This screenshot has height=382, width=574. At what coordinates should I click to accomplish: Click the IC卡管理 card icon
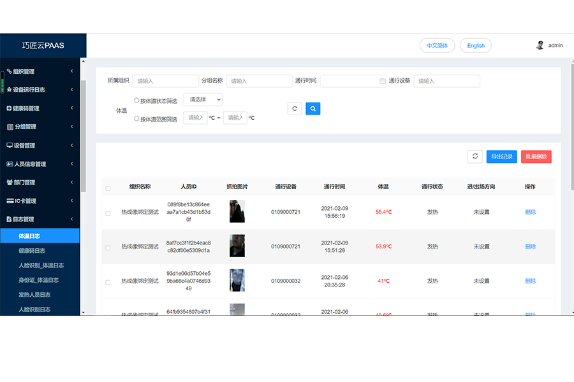[x=10, y=201]
